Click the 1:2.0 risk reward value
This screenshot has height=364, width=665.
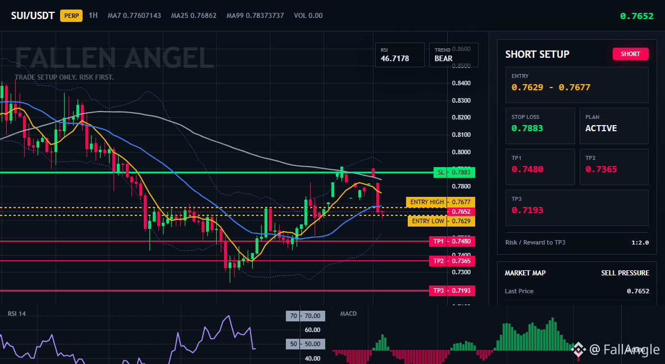point(640,242)
